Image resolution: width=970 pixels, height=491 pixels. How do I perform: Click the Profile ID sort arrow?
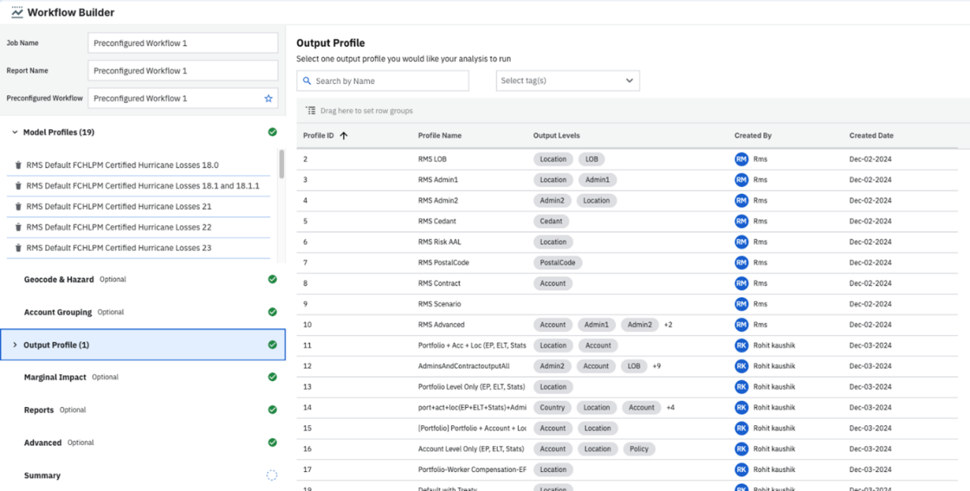[346, 135]
